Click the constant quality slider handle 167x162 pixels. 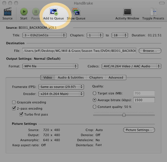tap(124, 115)
